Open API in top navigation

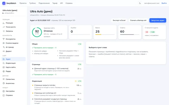[62, 3]
